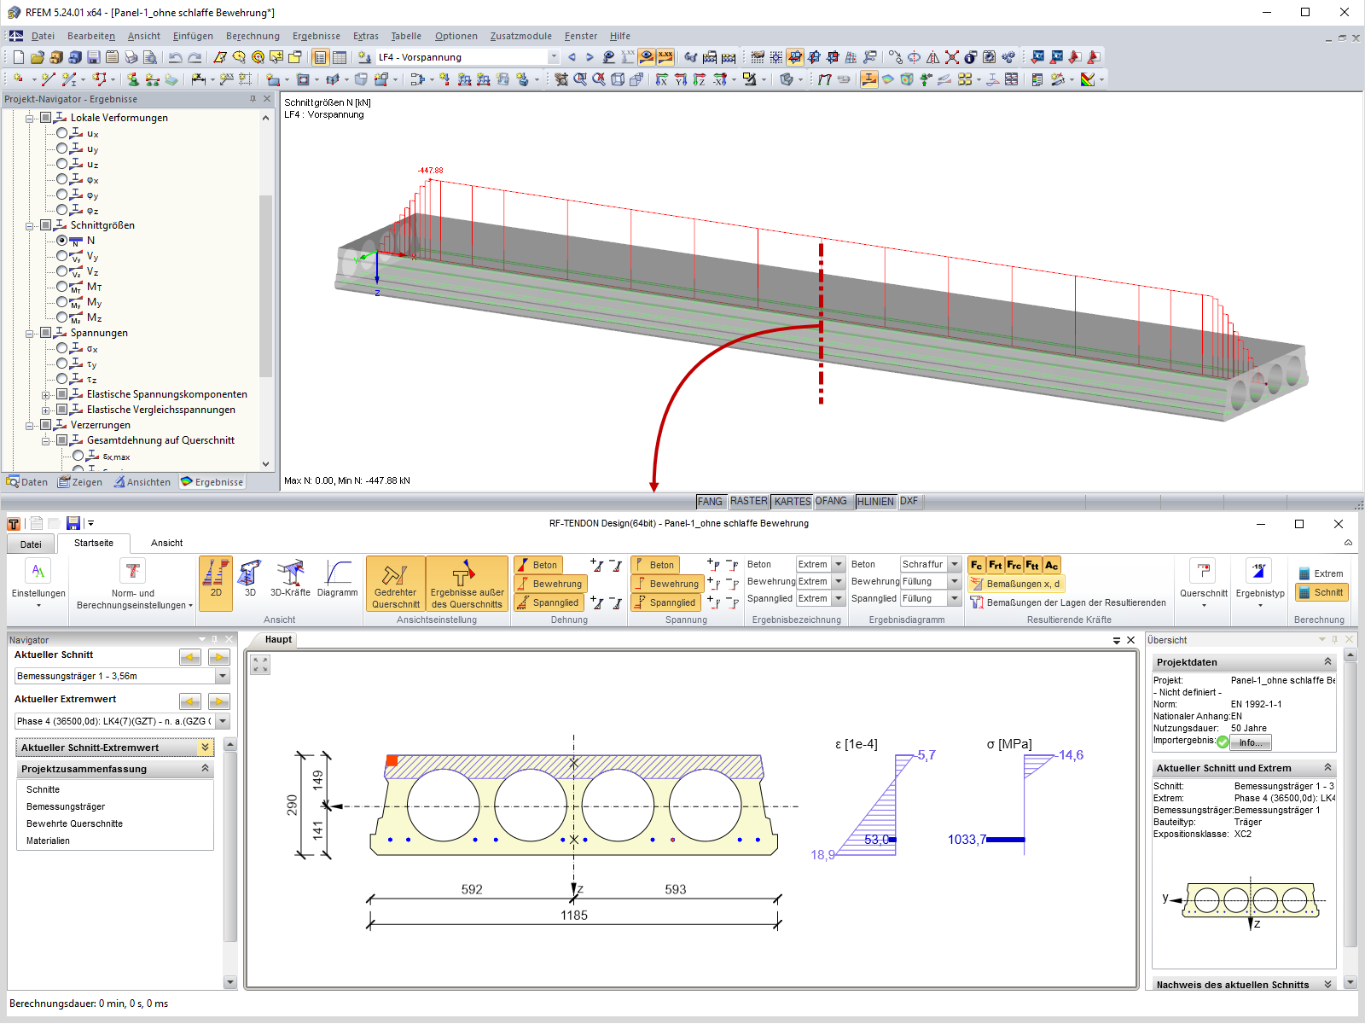Select the σx stress radio button
This screenshot has width=1365, height=1024.
[x=62, y=348]
